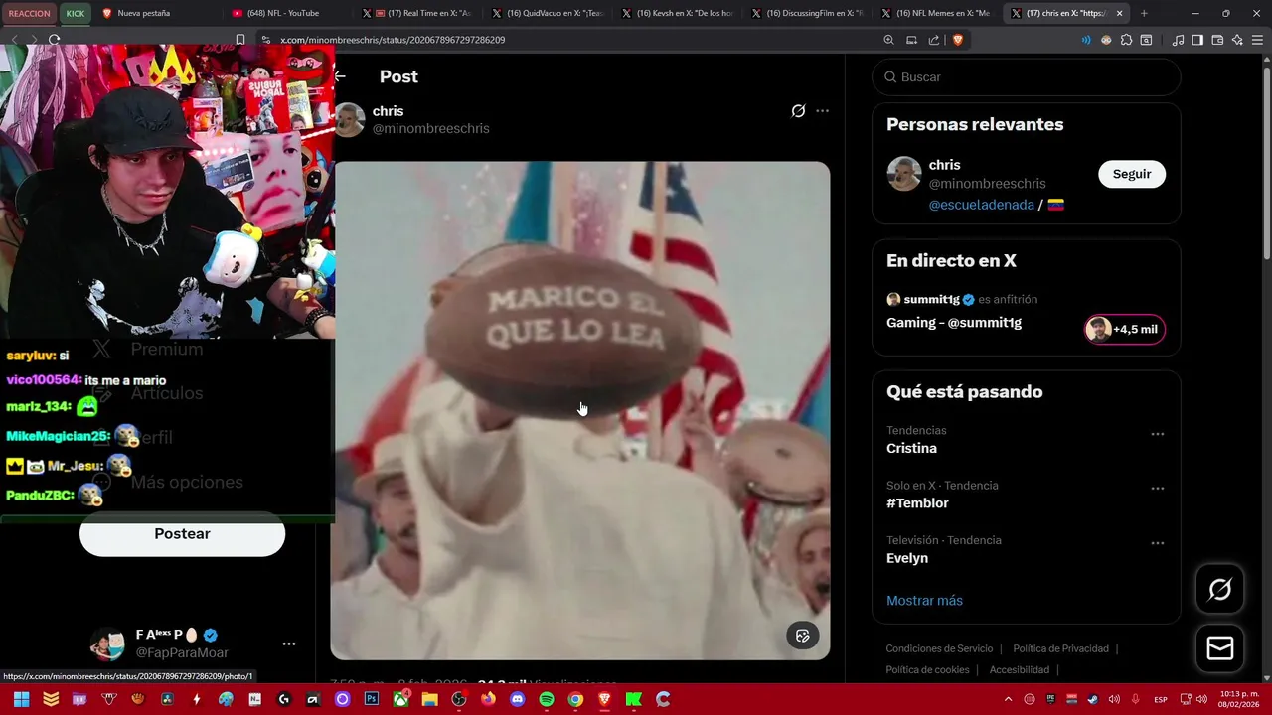This screenshot has width=1272, height=715.
Task: Open Condiciones de Servicio link
Action: click(x=939, y=648)
